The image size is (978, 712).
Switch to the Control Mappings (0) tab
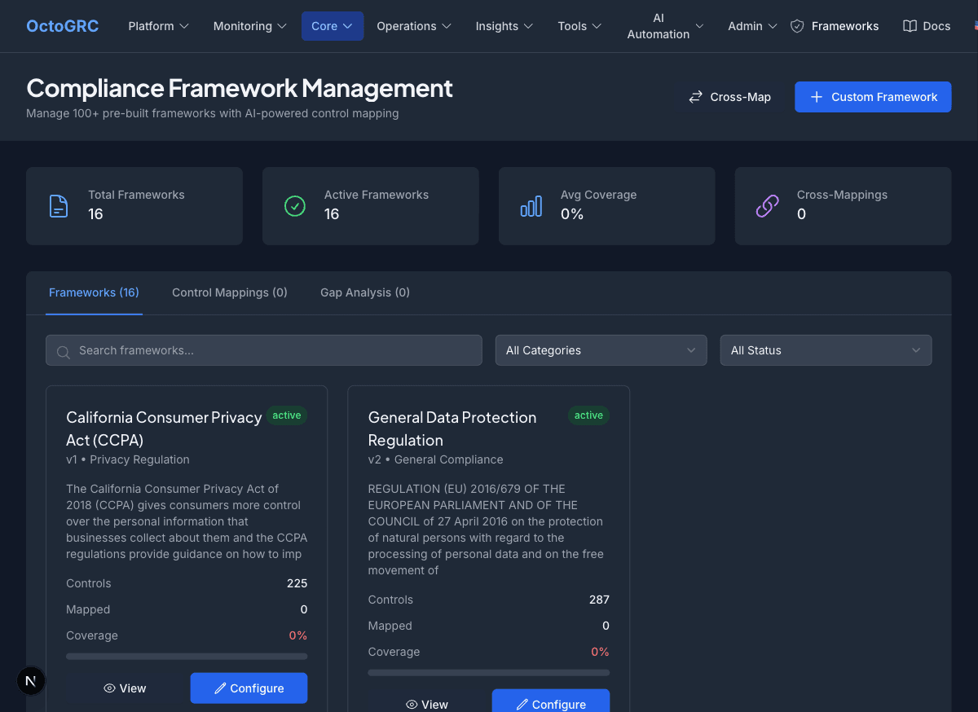point(230,292)
